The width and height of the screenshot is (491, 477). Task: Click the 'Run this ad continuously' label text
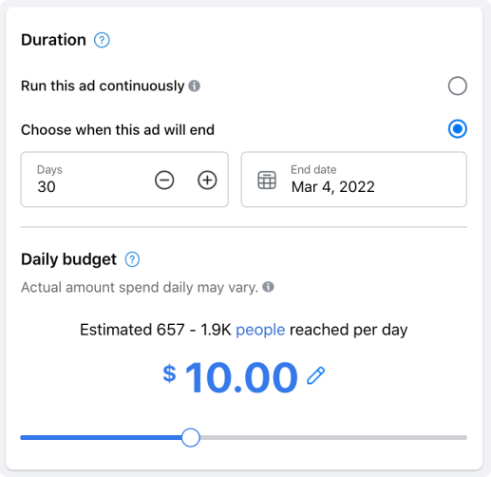pos(103,86)
